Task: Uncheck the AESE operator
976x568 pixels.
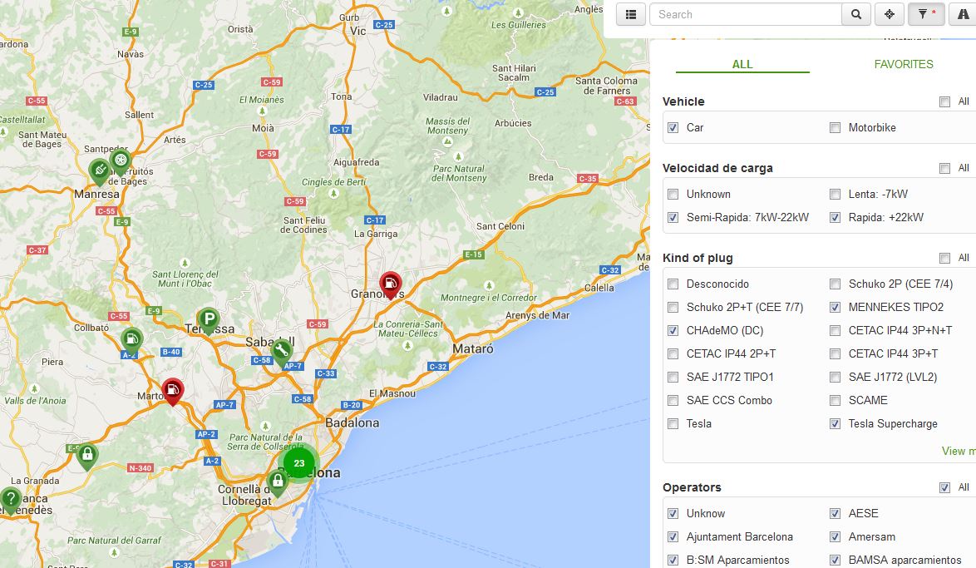Action: coord(835,514)
